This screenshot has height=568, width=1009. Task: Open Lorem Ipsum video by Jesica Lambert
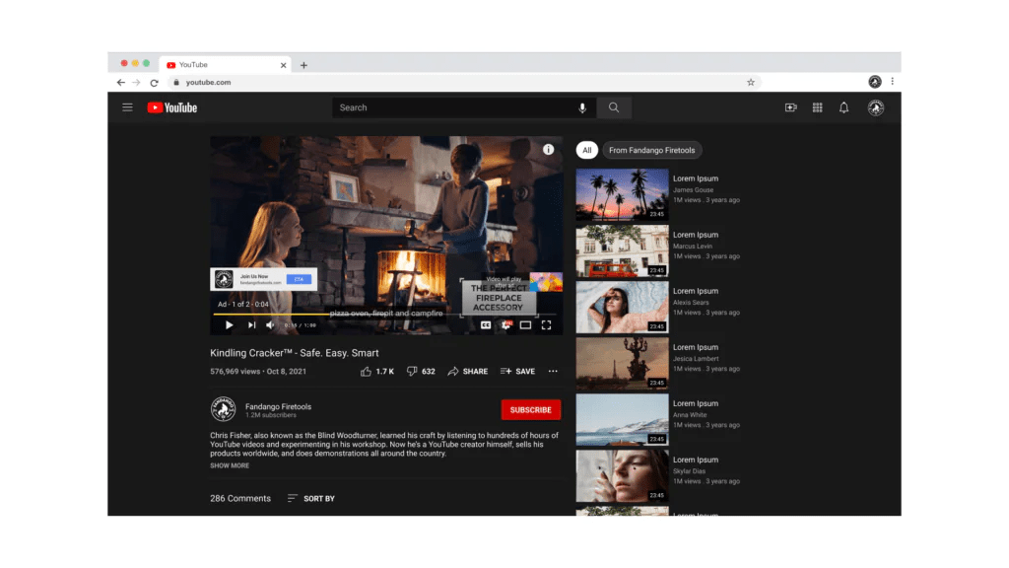[x=696, y=347]
